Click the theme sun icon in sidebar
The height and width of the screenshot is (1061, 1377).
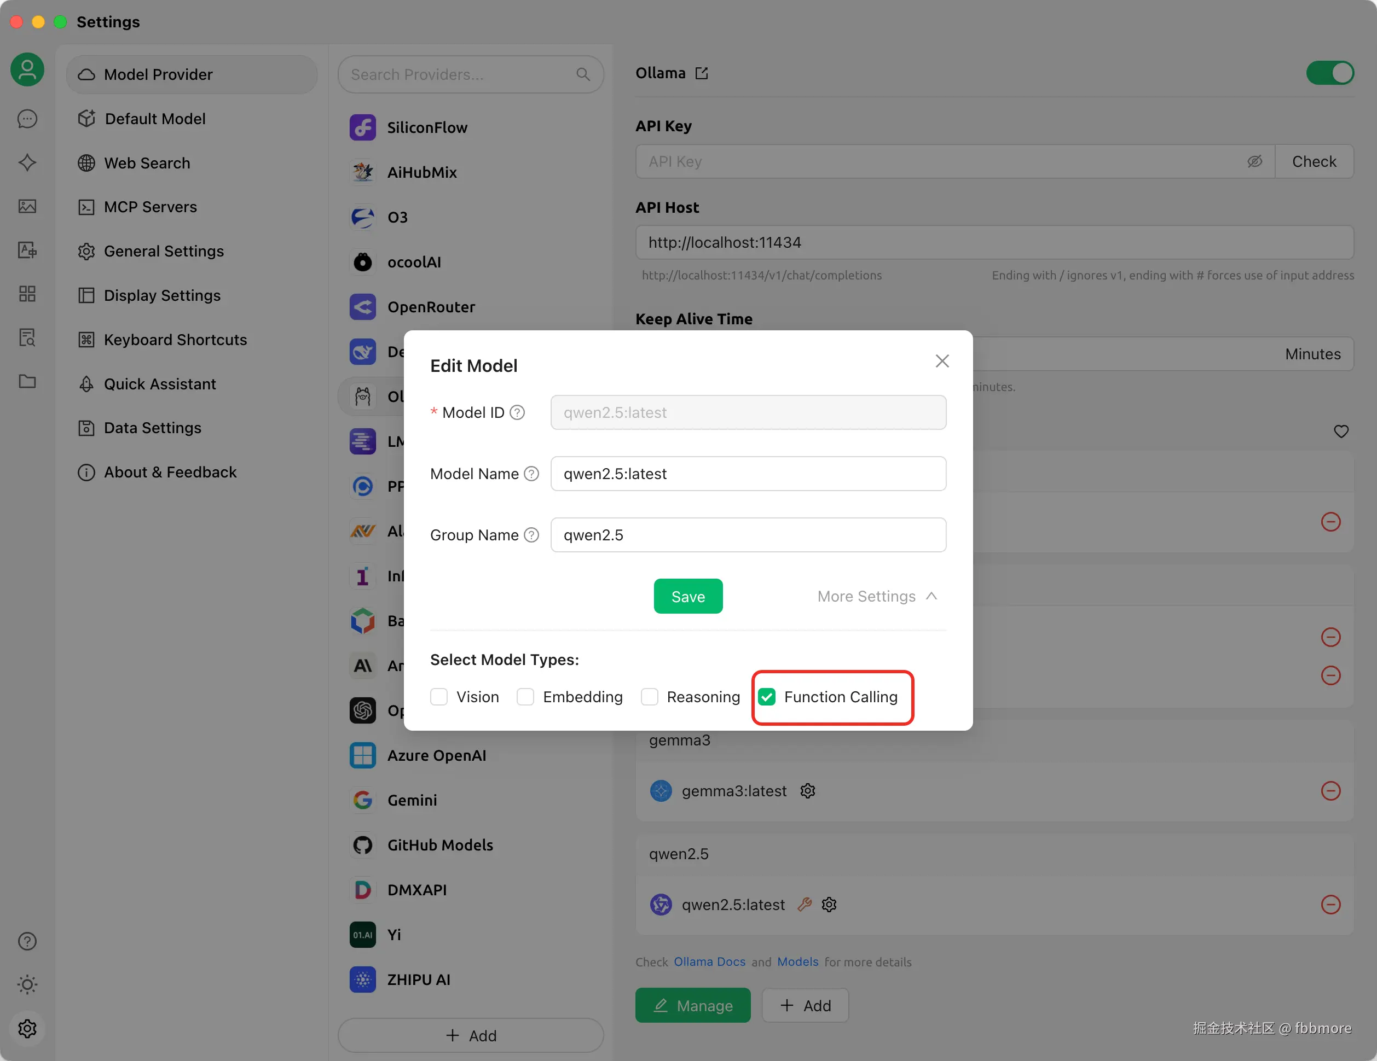point(27,984)
